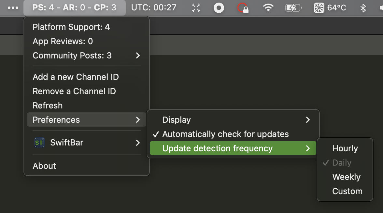Viewport: 383px width, 213px height.
Task: Select Weekly update frequency
Action: pyautogui.click(x=346, y=177)
